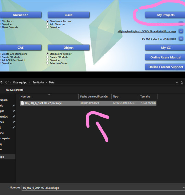Click Data breadcrumb
The width and height of the screenshot is (185, 195).
pos(52,82)
